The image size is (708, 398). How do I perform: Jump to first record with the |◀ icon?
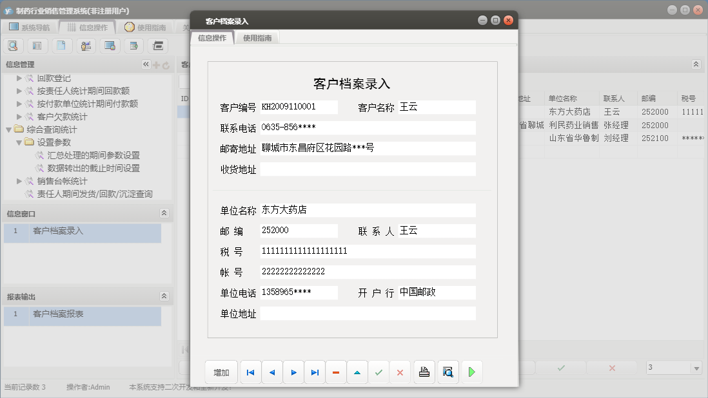[x=250, y=372]
